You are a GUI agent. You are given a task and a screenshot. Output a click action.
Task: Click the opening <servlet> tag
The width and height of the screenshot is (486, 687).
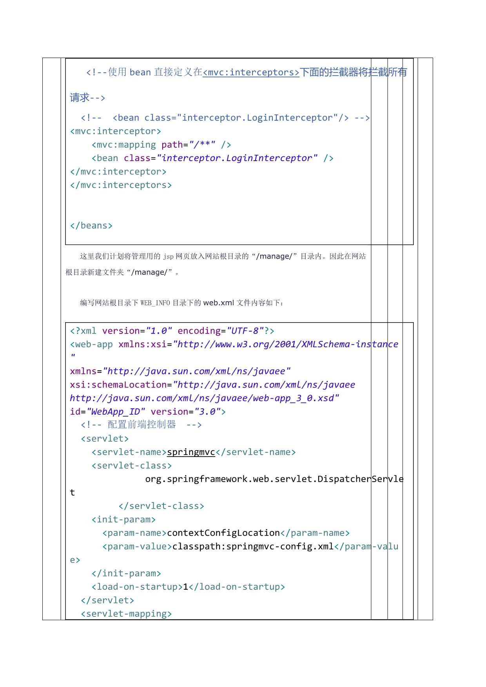pyautogui.click(x=105, y=439)
